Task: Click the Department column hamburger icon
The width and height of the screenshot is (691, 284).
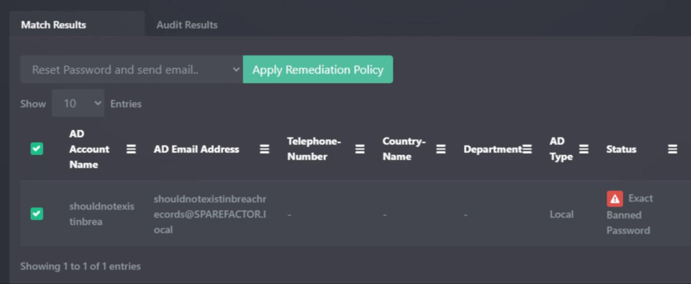Action: click(527, 149)
